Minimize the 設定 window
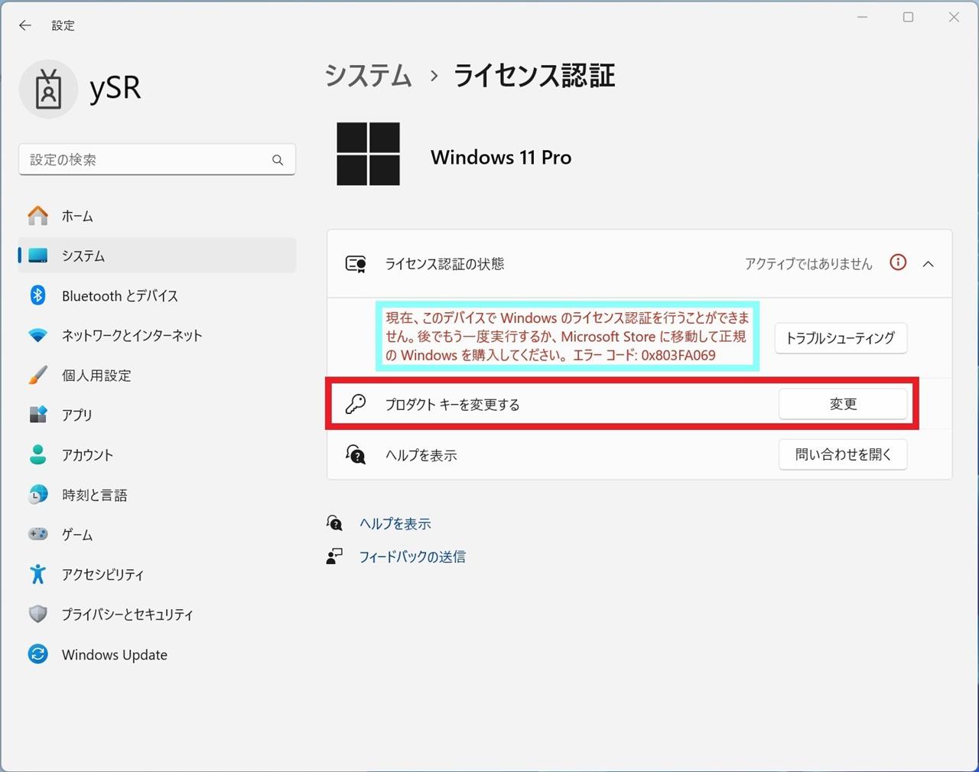The height and width of the screenshot is (772, 979). (x=863, y=18)
